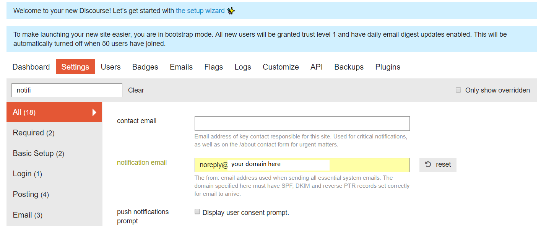Select Required settings category
541x226 pixels.
tap(54, 133)
